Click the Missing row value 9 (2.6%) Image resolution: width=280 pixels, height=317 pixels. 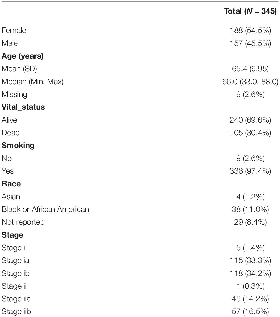(x=250, y=95)
